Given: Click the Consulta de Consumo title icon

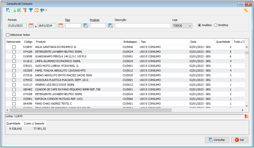Looking at the screenshot, I should click(4, 4).
